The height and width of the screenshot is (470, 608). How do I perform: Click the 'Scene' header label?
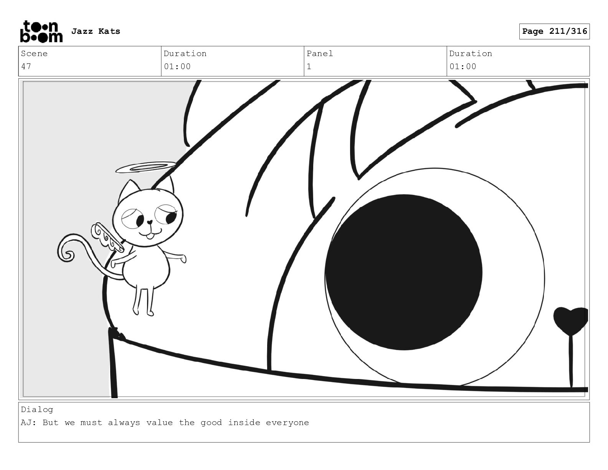34,53
